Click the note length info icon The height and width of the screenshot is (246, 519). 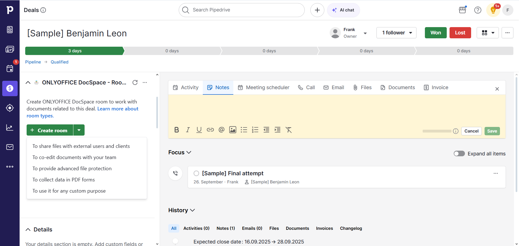[x=456, y=131]
